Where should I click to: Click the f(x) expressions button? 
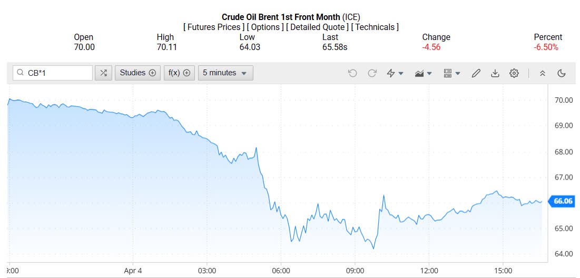(179, 73)
